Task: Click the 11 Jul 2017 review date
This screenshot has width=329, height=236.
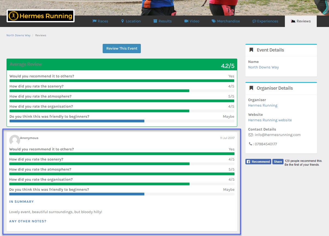Action: point(227,138)
